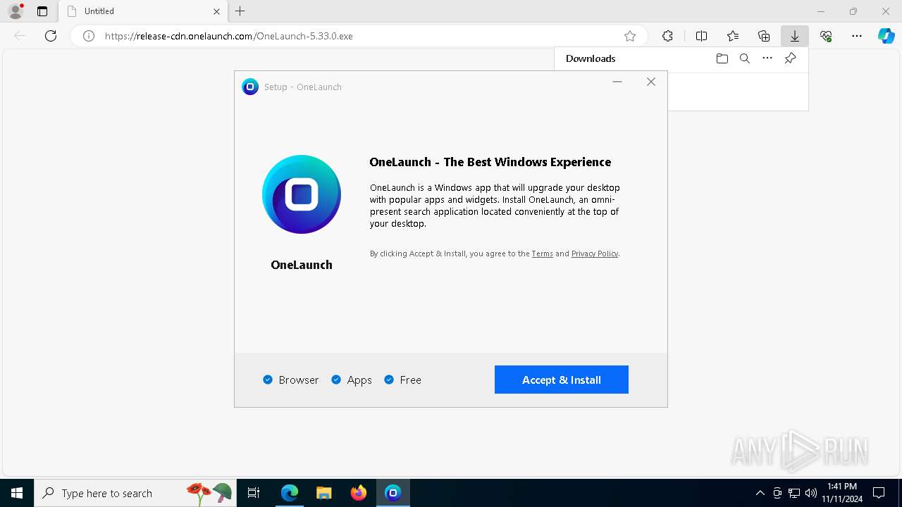Open the Windows Start menu
This screenshot has height=507, width=902.
[17, 493]
